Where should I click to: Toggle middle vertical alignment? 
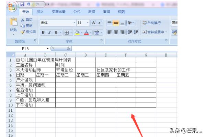(x=116, y=23)
